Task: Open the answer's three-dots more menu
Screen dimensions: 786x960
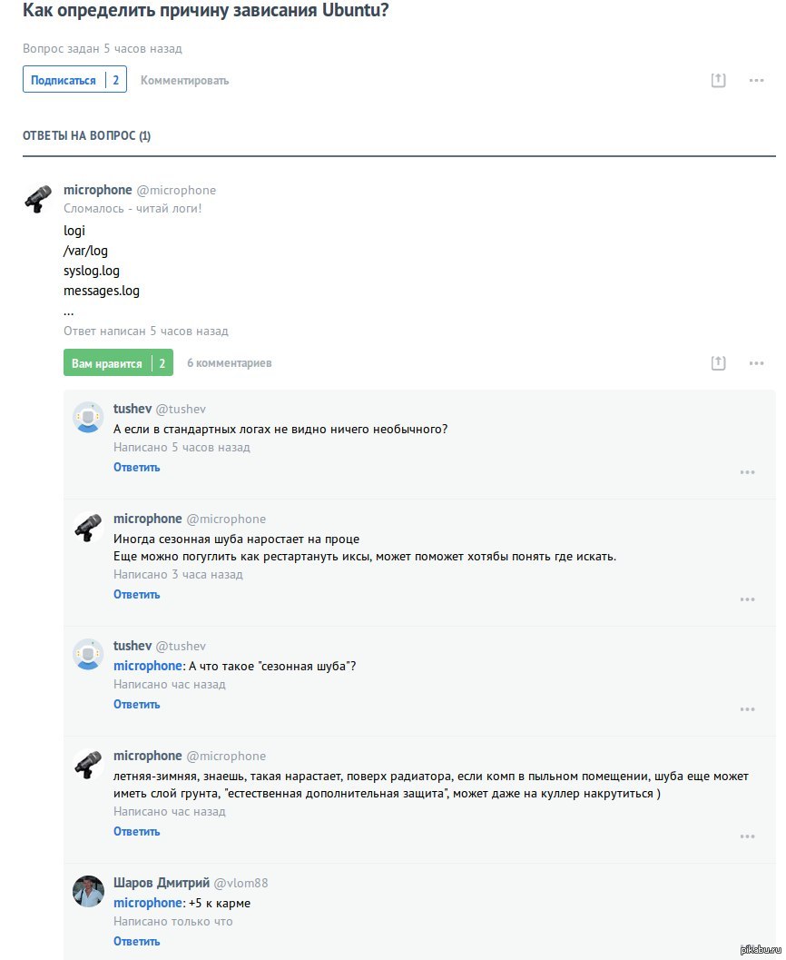Action: 756,363
